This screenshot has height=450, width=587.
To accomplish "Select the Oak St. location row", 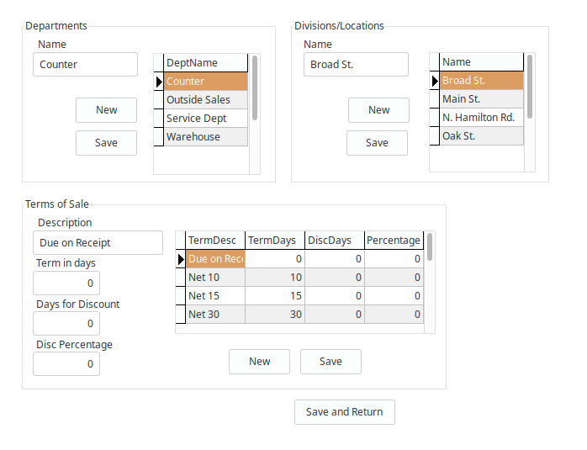I will [481, 136].
